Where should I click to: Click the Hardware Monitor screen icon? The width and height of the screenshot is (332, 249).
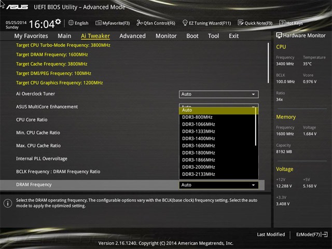(x=279, y=35)
